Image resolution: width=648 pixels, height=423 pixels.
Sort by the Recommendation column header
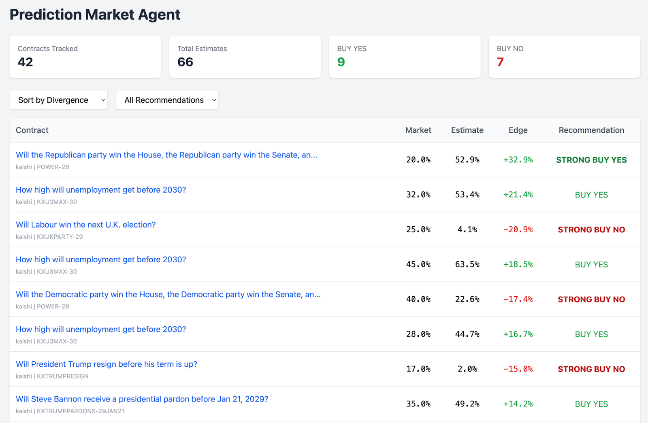[591, 130]
